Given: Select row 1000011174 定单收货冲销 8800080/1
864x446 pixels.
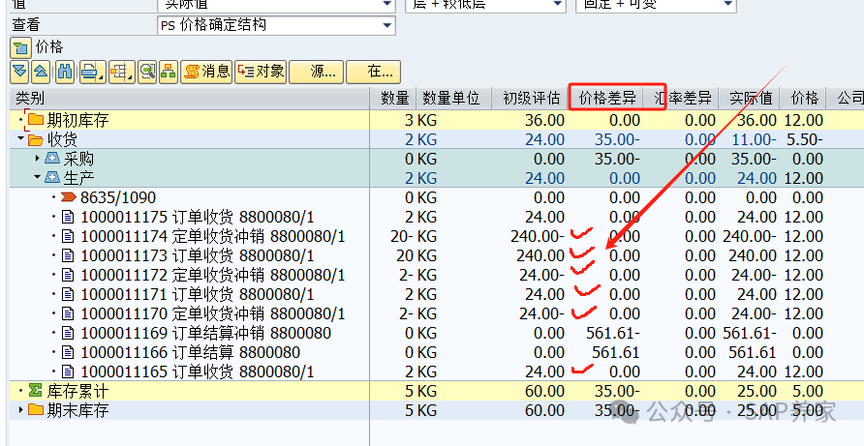Looking at the screenshot, I should (213, 236).
